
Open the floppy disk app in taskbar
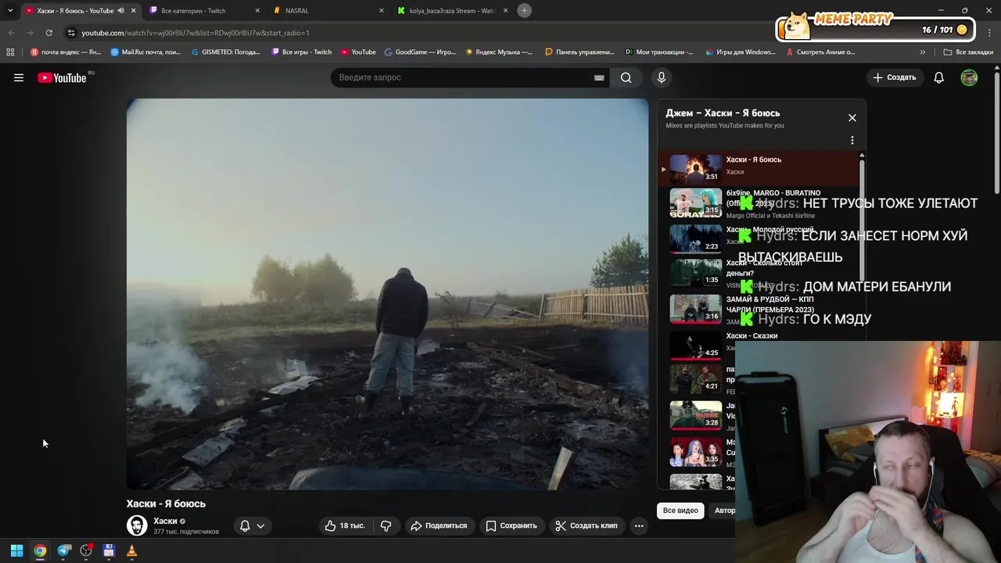click(109, 550)
